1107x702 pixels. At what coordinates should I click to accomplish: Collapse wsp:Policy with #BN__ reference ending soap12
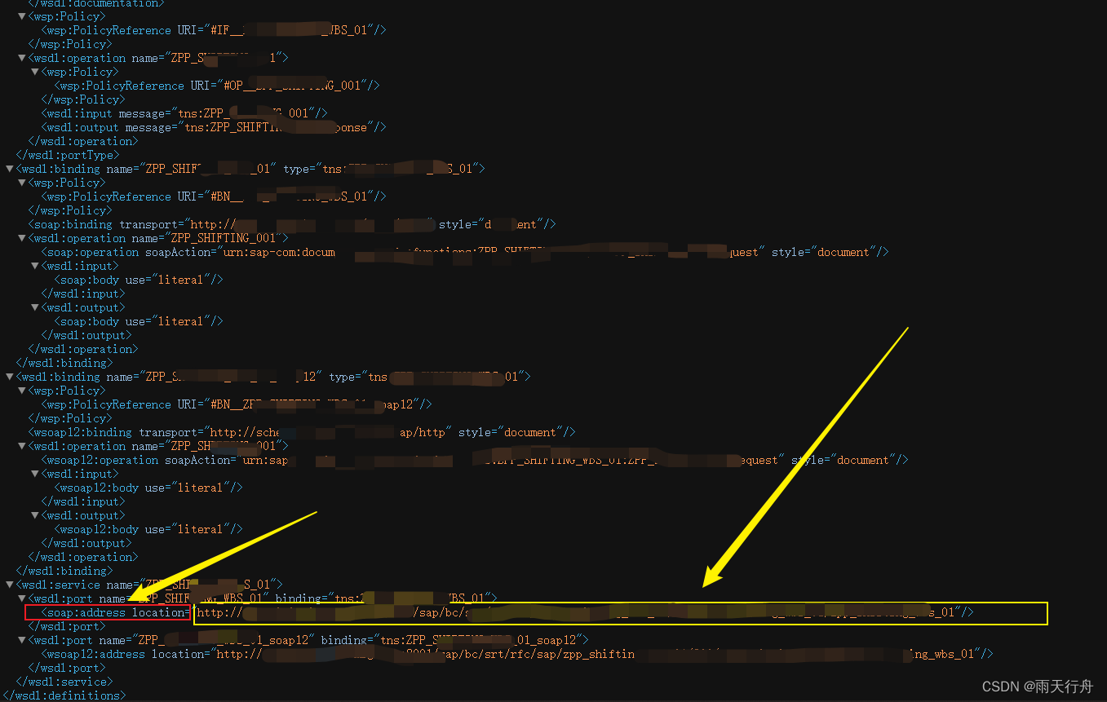(23, 391)
